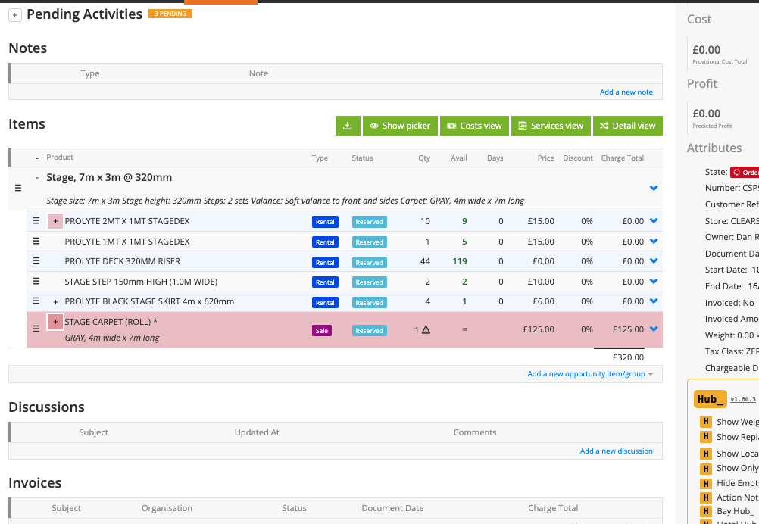The image size is (759, 524).
Task: Click the download icon button above Items
Action: click(348, 126)
